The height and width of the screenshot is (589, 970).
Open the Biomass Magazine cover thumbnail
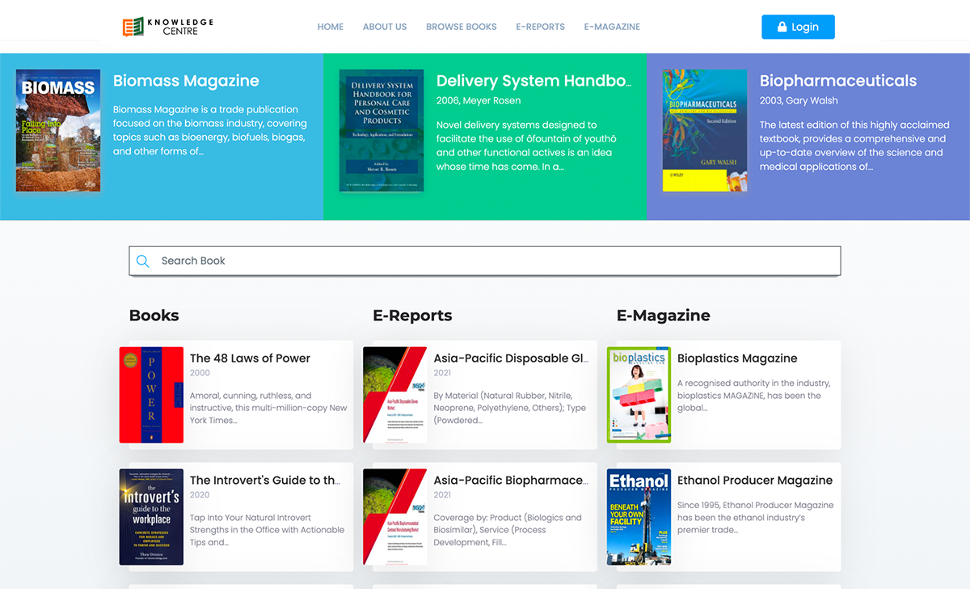58,130
